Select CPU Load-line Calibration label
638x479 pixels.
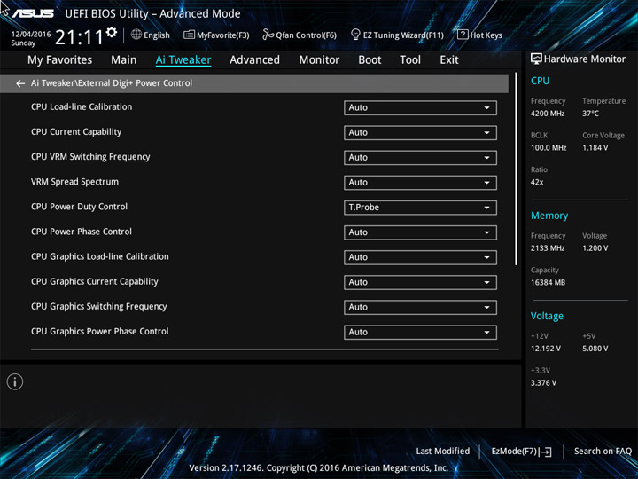tap(82, 107)
